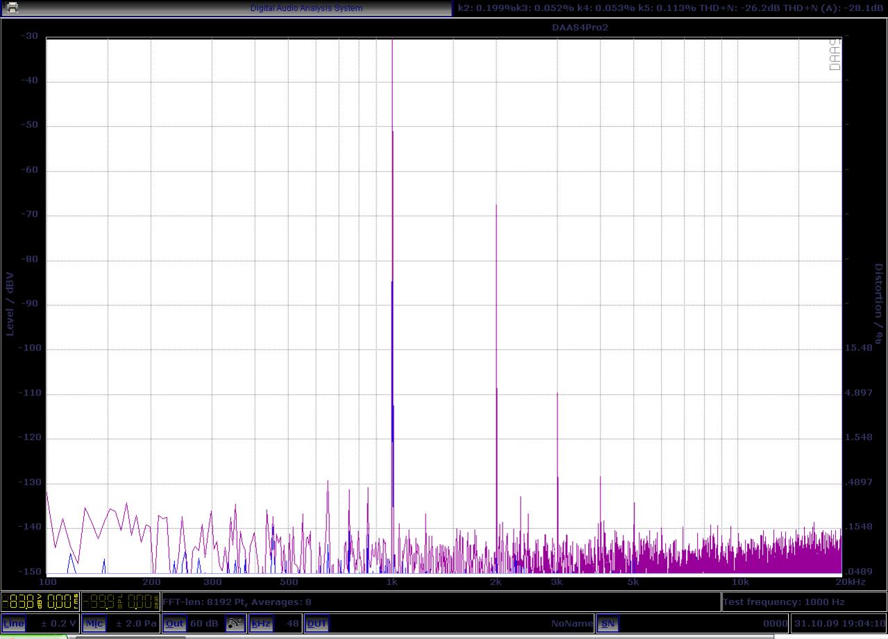
Task: Click the Distortion / % axis label
Action: point(879,304)
